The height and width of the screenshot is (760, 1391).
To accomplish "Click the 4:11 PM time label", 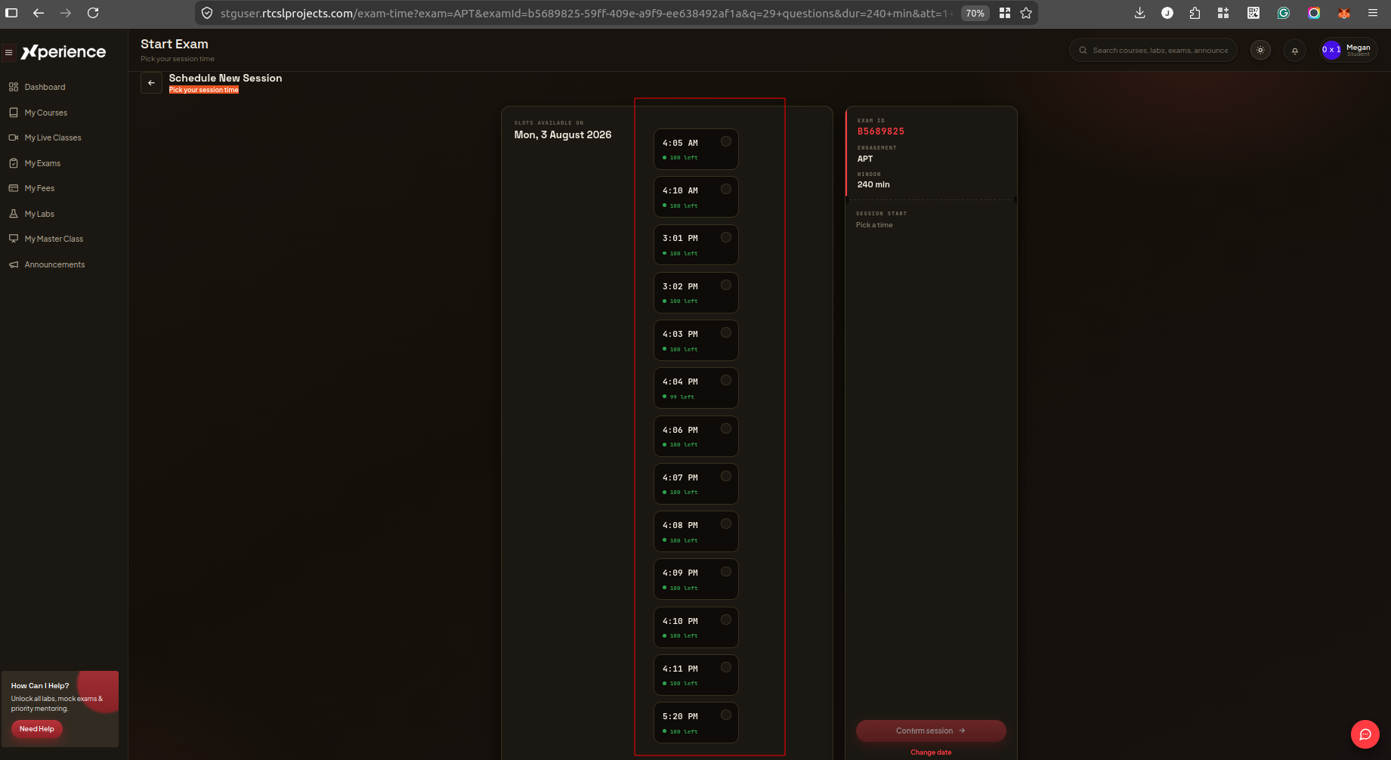I will [x=680, y=669].
